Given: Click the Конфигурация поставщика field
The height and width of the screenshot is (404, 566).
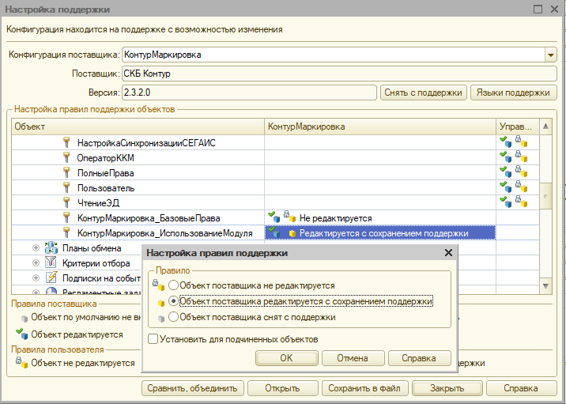Looking at the screenshot, I should pyautogui.click(x=334, y=55).
